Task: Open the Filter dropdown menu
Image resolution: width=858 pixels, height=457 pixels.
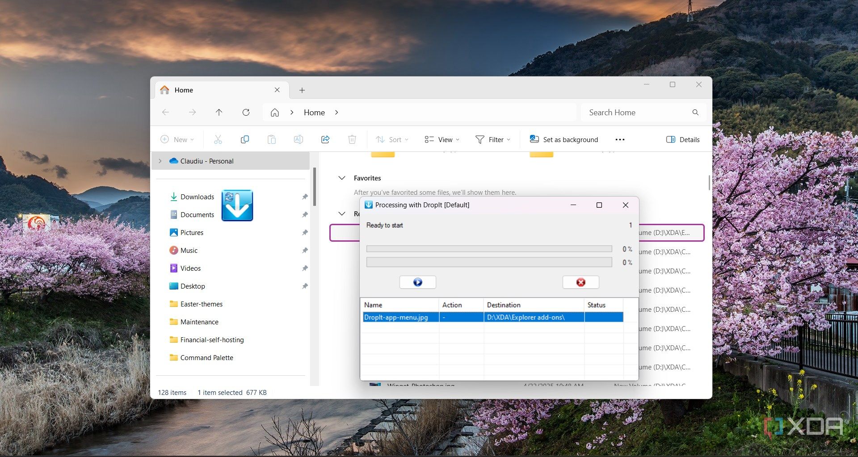Action: tap(493, 139)
